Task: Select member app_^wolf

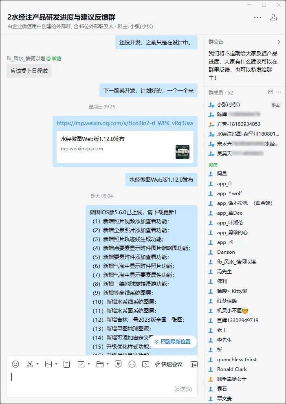Action: pos(245,193)
